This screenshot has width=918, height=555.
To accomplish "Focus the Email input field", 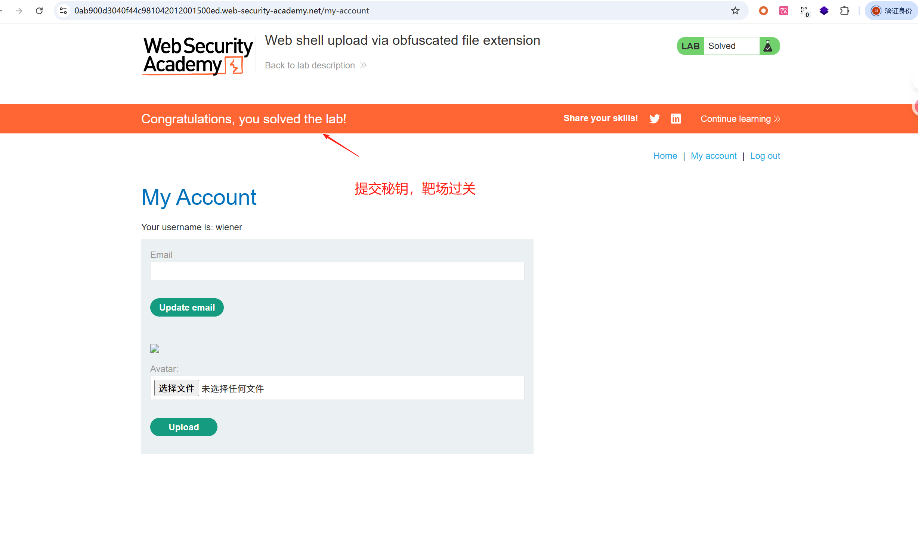I will coord(337,271).
